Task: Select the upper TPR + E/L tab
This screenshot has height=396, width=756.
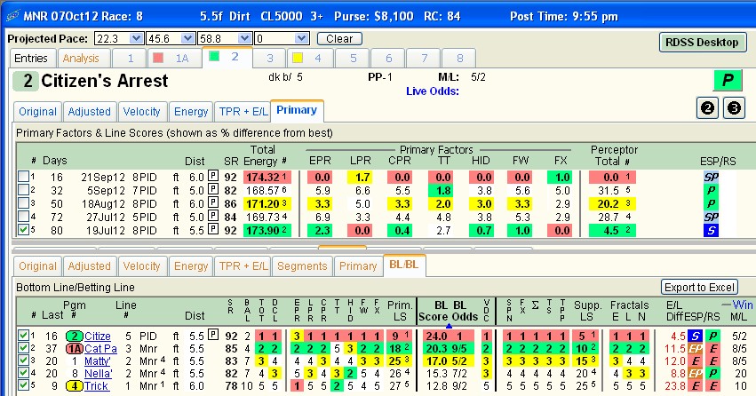Action: click(x=243, y=112)
